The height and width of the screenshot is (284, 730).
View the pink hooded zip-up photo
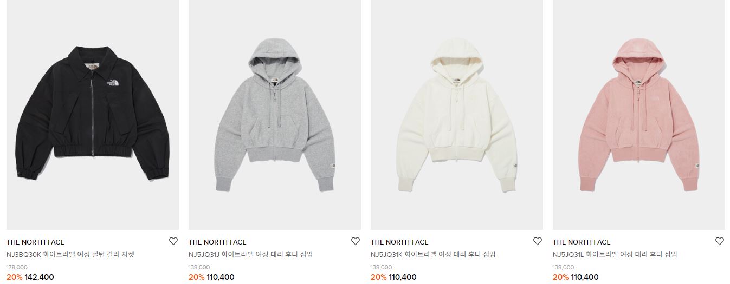pos(639,115)
